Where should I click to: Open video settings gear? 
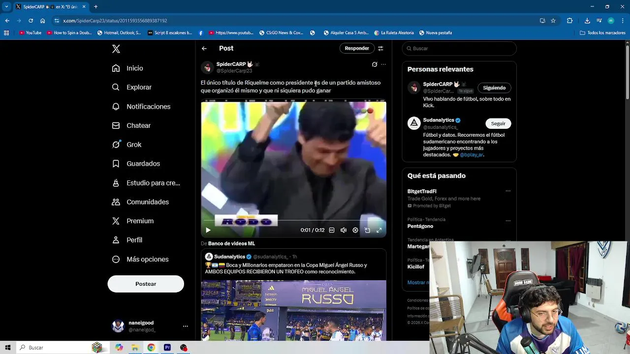coord(355,230)
